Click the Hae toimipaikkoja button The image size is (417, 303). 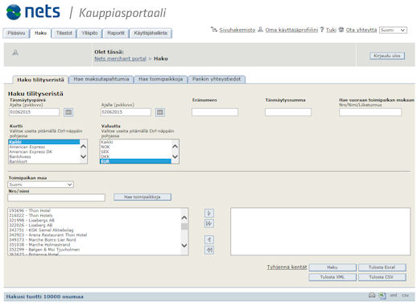point(142,197)
